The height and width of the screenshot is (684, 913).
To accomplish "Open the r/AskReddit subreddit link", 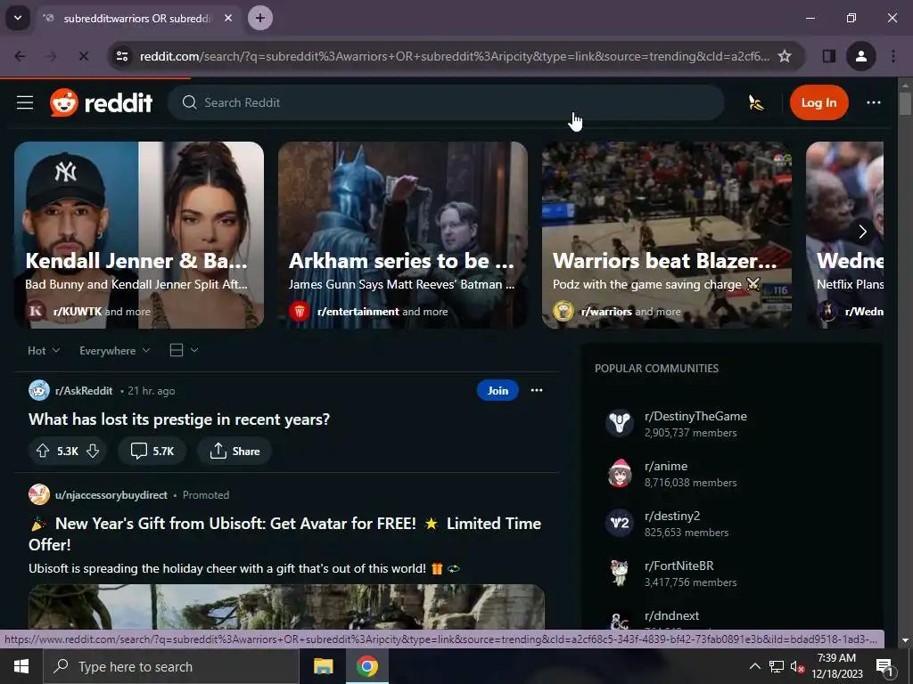I will (84, 391).
